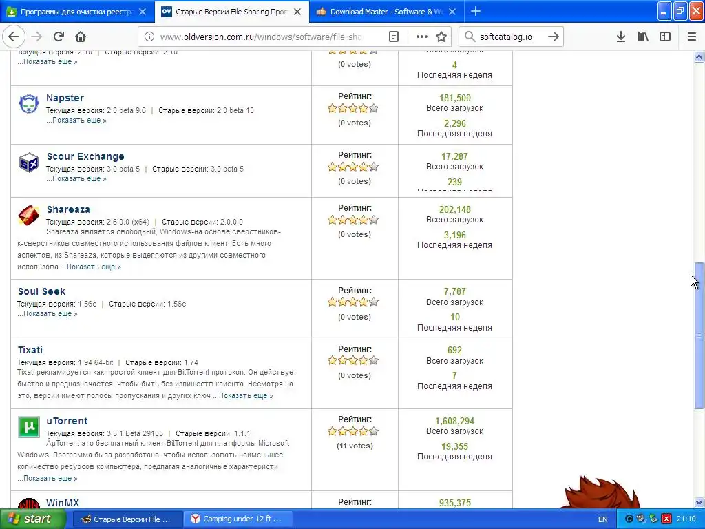This screenshot has height=529, width=705.
Task: Submit the softcatalog.io search arrow
Action: [554, 37]
